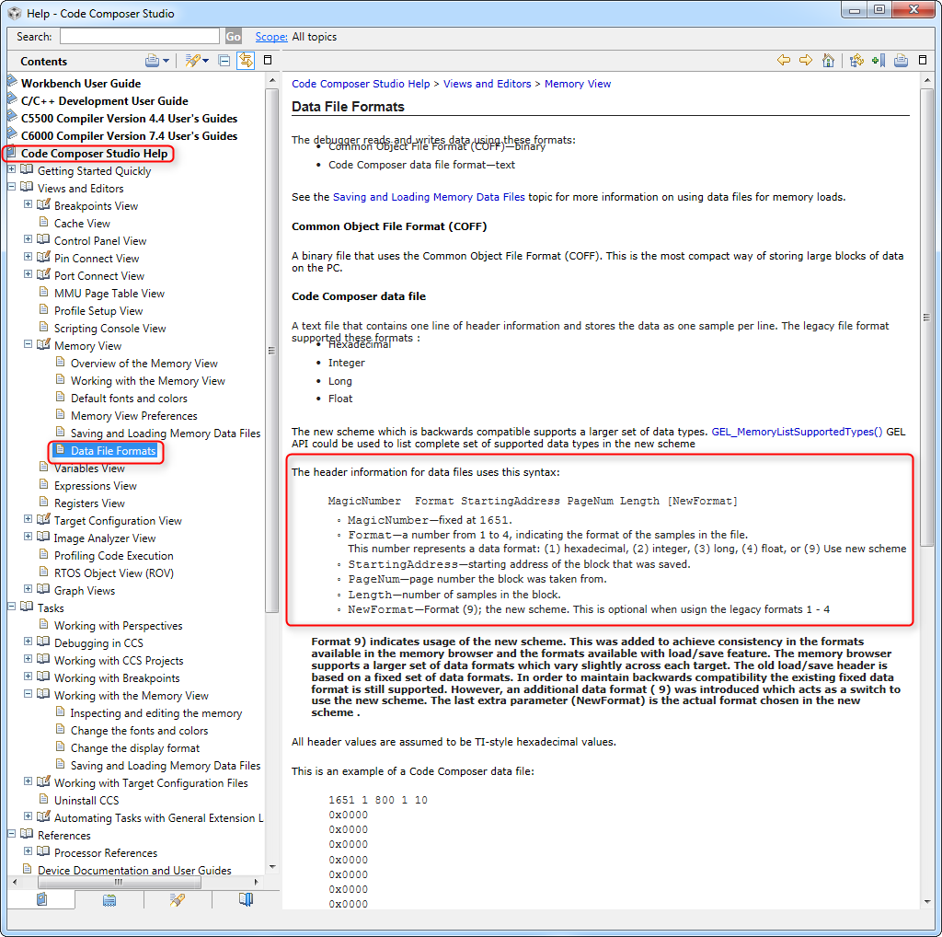Open the Search topics flashlight dropdown arrow
This screenshot has width=942, height=937.
point(206,61)
